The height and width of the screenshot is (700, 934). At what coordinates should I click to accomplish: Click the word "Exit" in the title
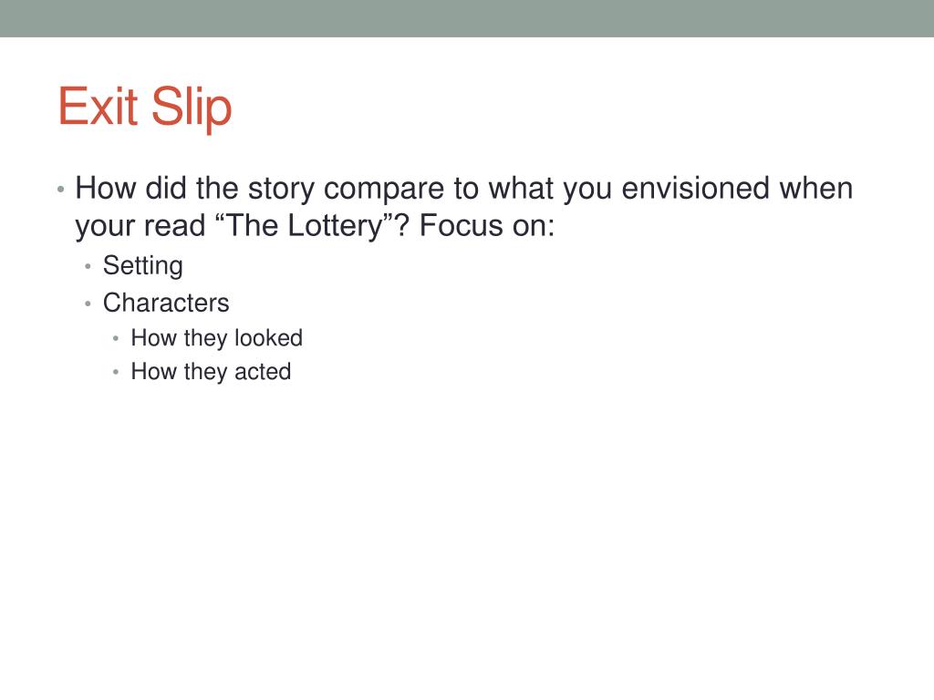point(99,106)
